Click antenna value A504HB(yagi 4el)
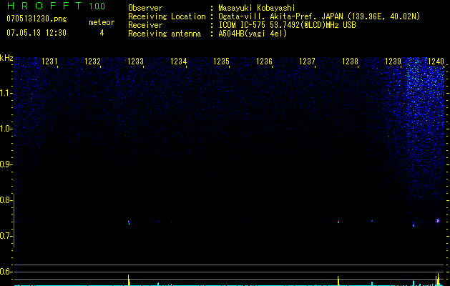This screenshot has width=450, height=286. (x=253, y=34)
